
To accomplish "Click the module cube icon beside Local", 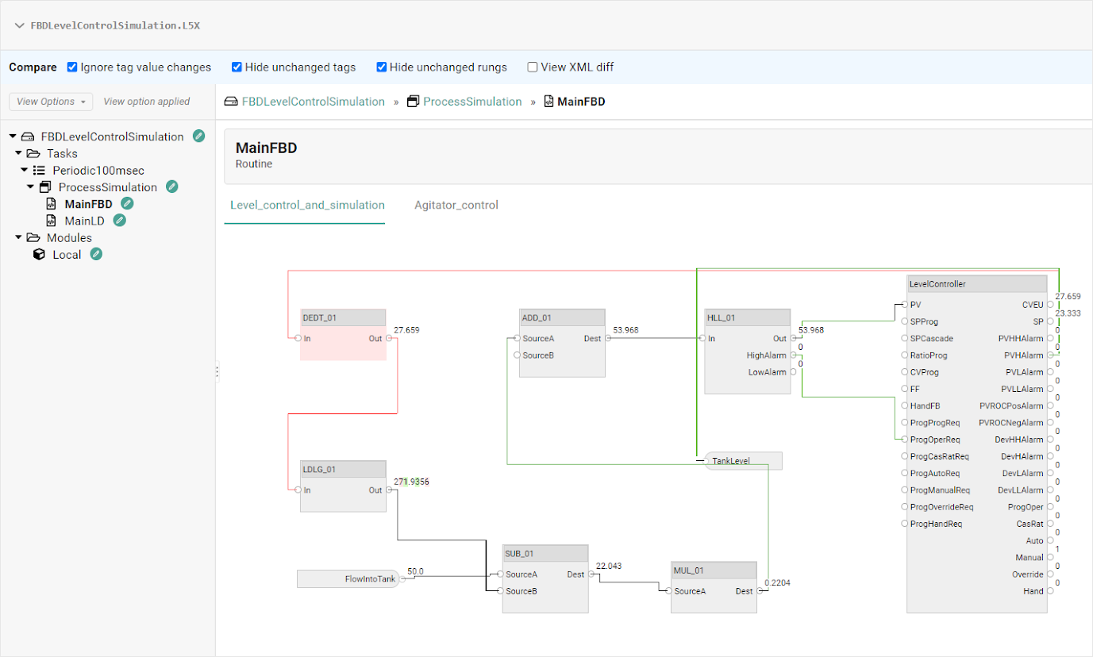I will [39, 254].
